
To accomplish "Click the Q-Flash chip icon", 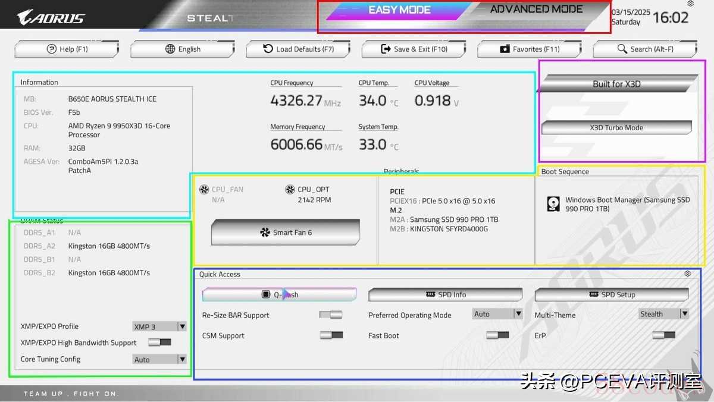I will tap(266, 294).
